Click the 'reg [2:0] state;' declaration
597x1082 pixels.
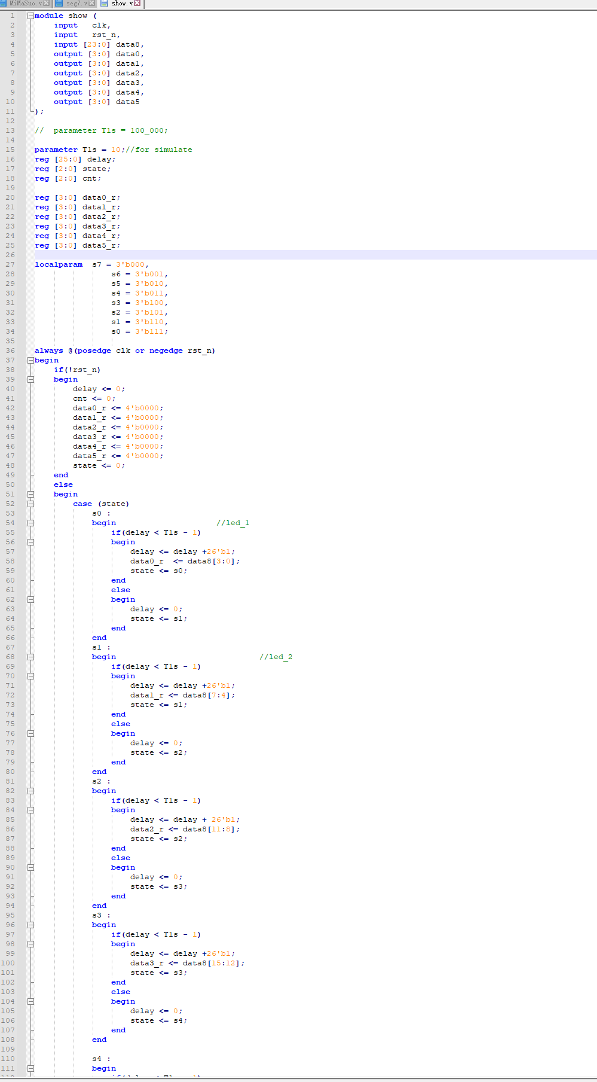pyautogui.click(x=73, y=169)
